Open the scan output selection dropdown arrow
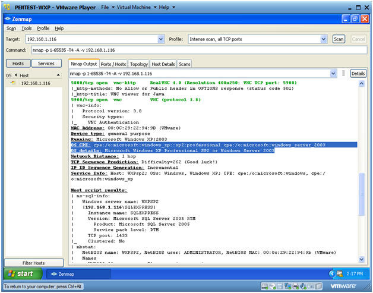Screen dimensions: 373x293 333,74
